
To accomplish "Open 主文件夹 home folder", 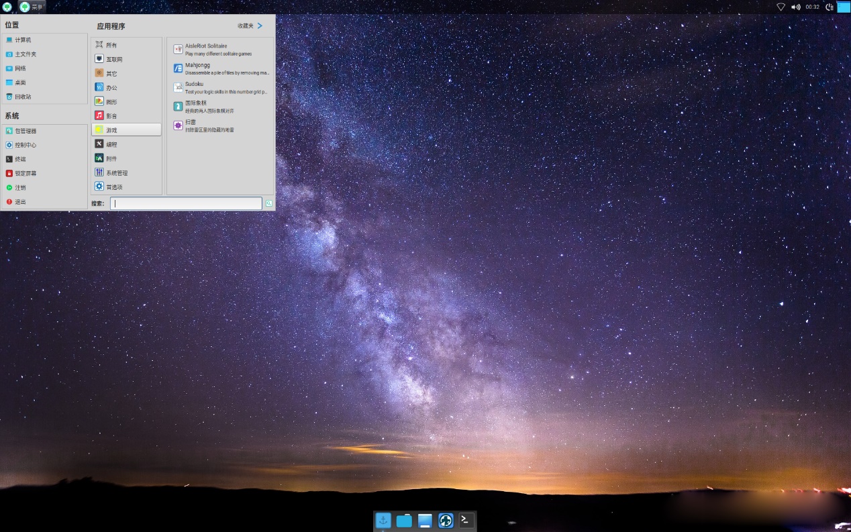I will [26, 54].
